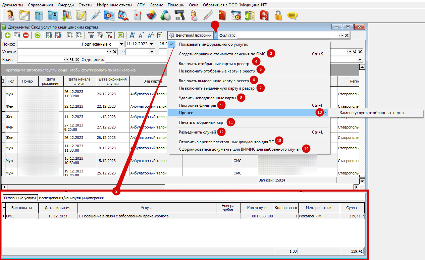Open the Отчеты menu

tap(85, 5)
